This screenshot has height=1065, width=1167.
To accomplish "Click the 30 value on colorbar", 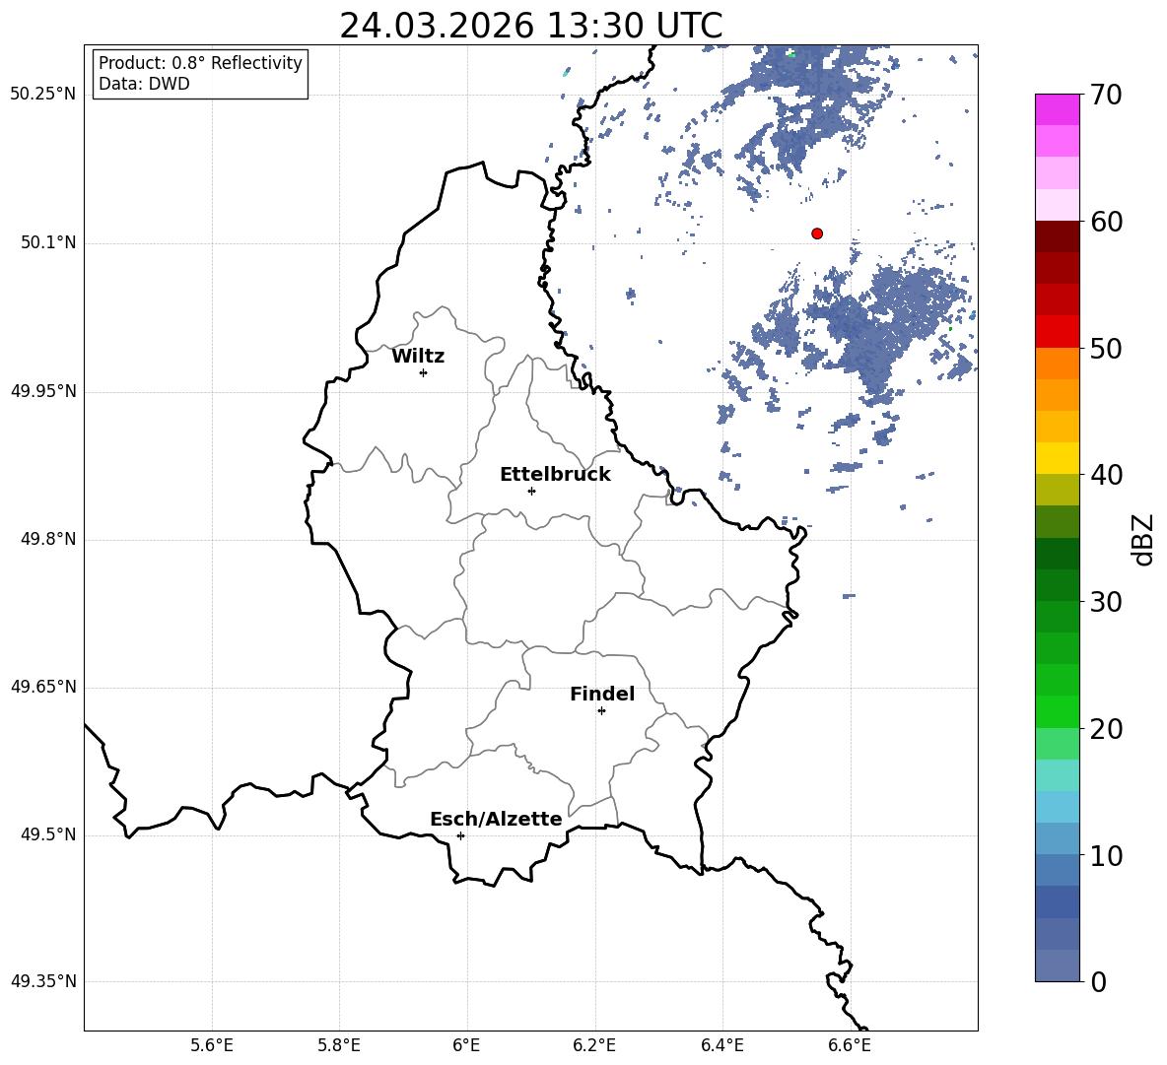I will 1106,602.
